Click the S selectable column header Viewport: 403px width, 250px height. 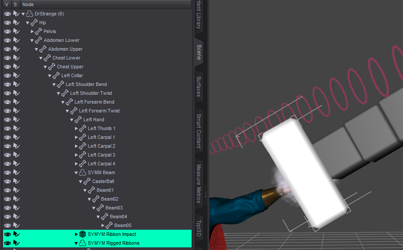point(15,4)
